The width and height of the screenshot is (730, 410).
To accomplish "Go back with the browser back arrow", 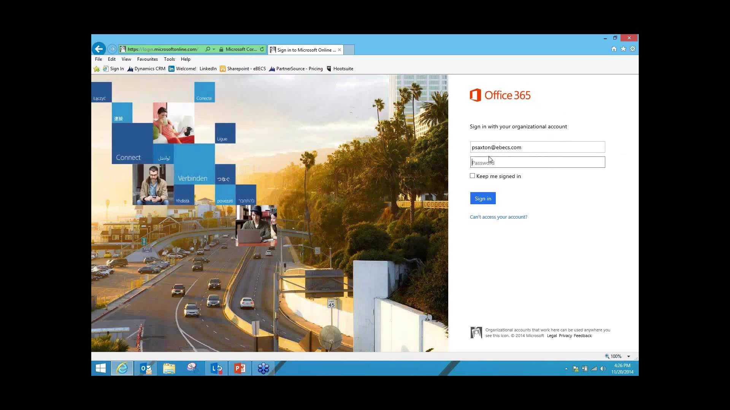I will [99, 49].
